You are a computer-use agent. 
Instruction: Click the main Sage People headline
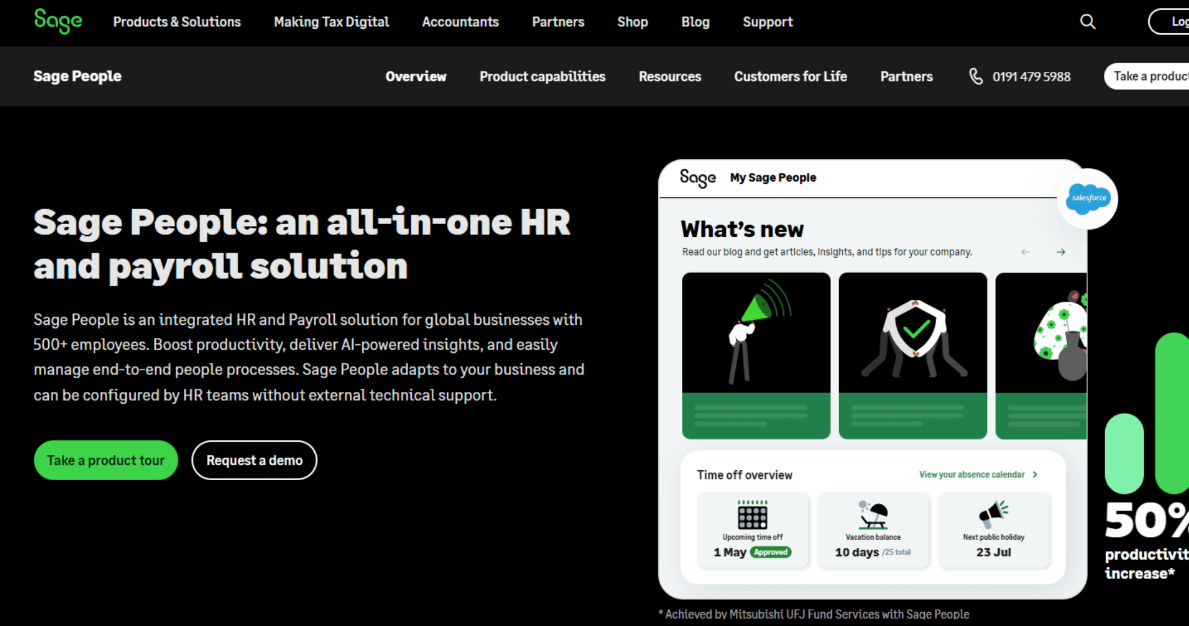coord(302,244)
